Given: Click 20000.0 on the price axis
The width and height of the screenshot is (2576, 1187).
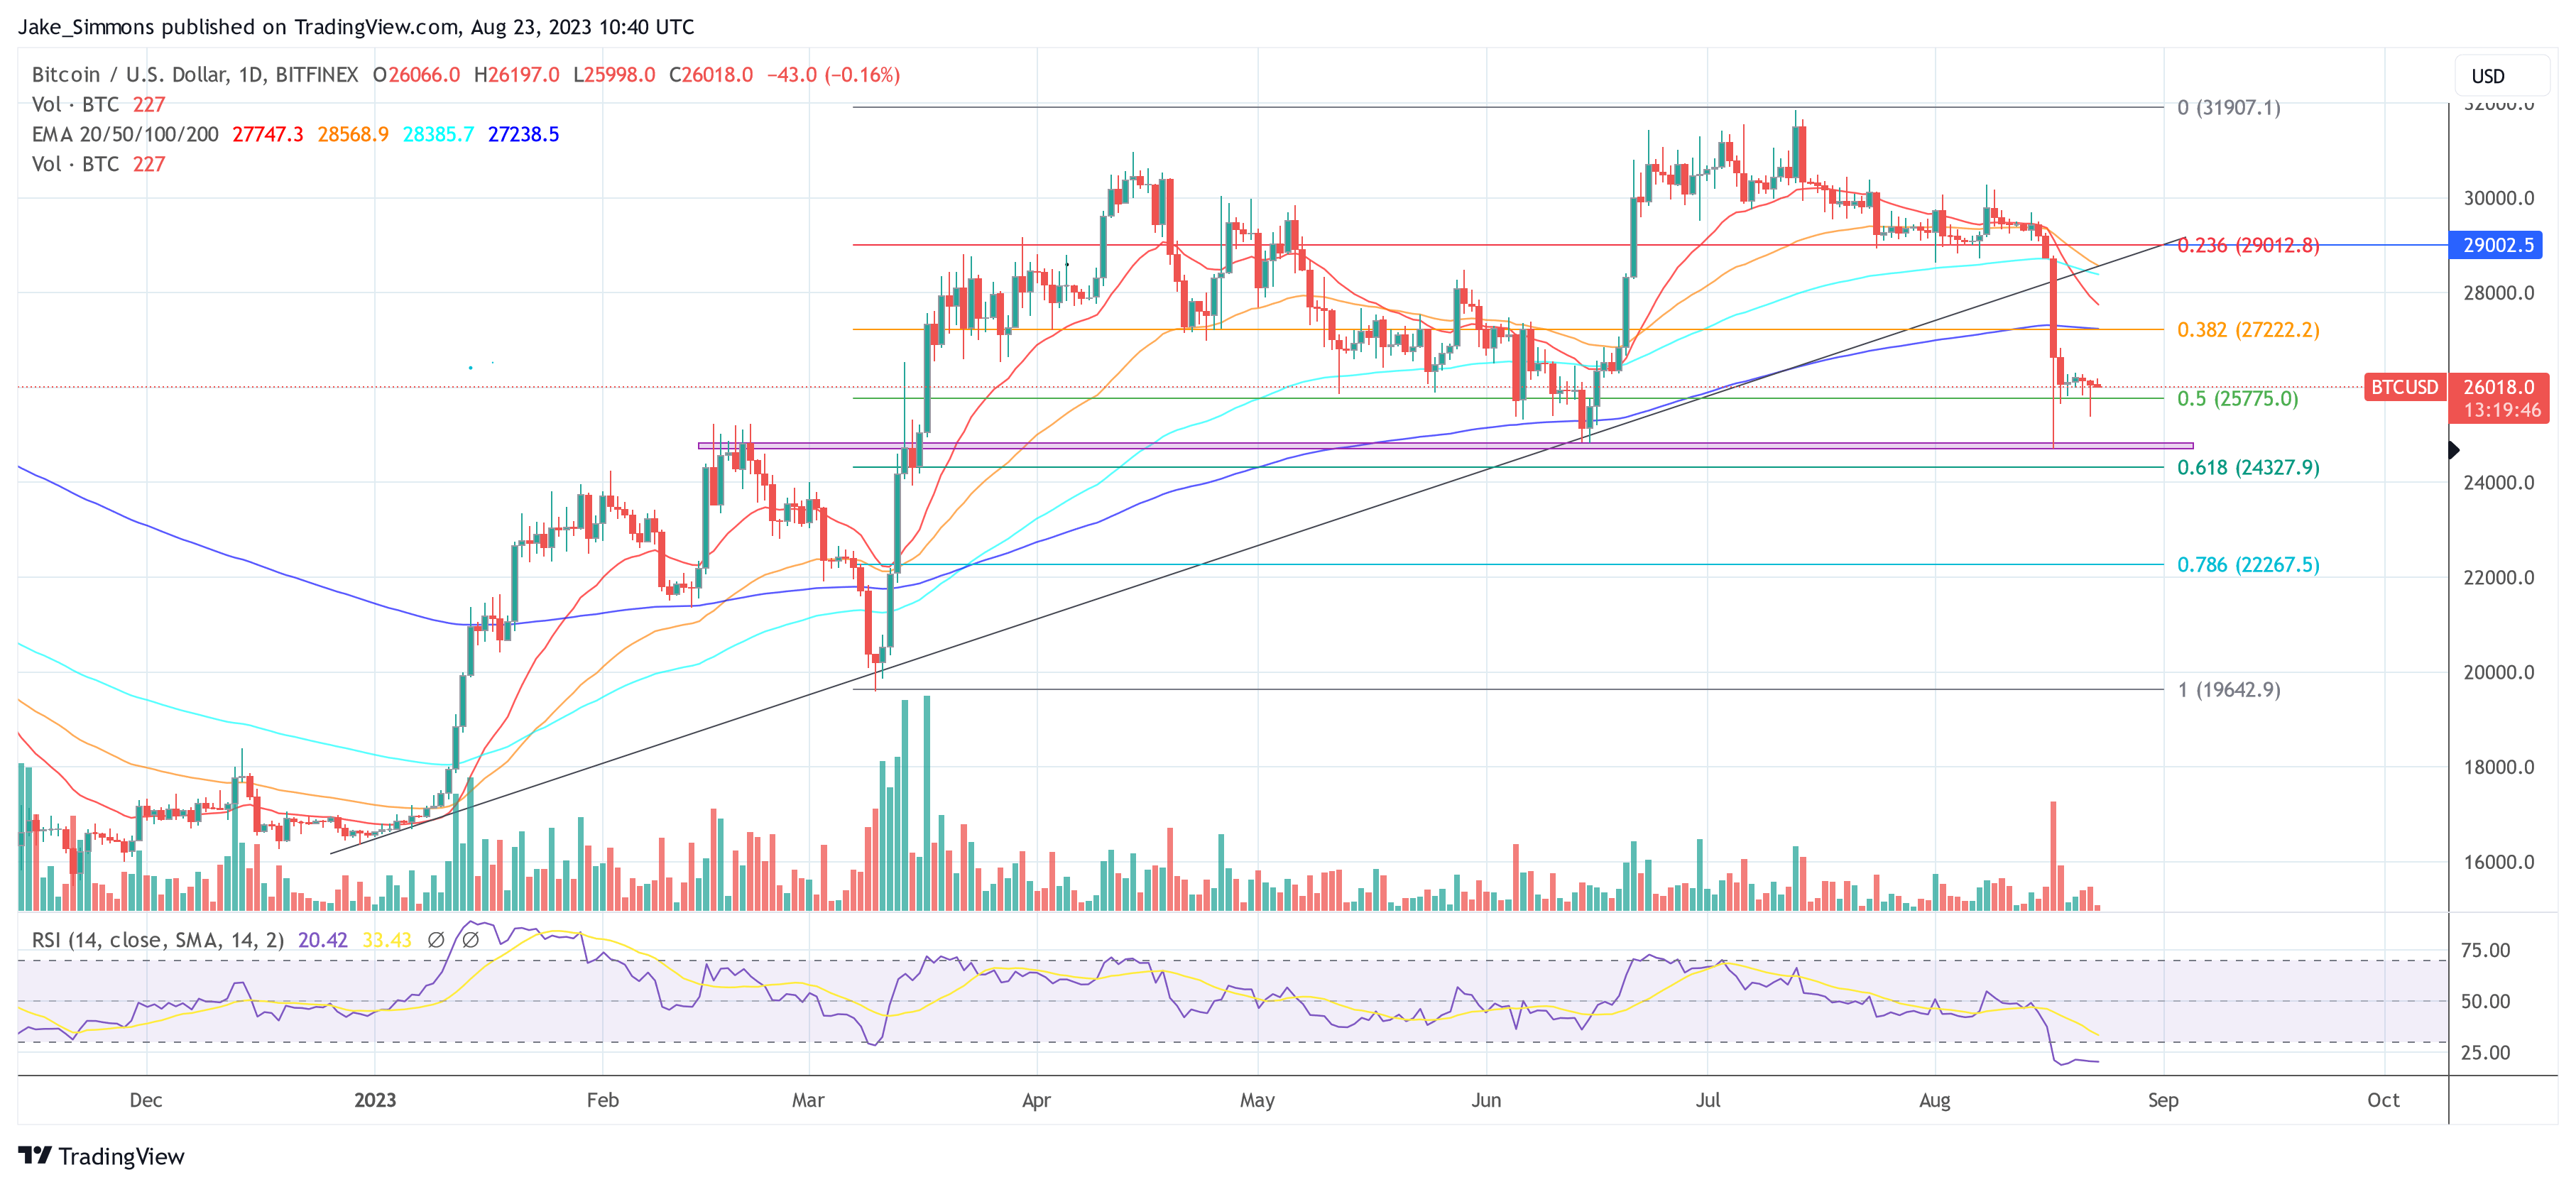Looking at the screenshot, I should point(2498,672).
